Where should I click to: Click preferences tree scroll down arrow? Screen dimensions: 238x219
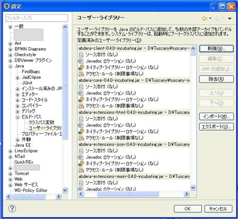tap(65, 190)
